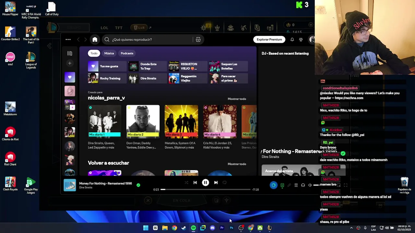415x233 pixels.
Task: Select the TFT tab in League client
Action: click(x=119, y=28)
